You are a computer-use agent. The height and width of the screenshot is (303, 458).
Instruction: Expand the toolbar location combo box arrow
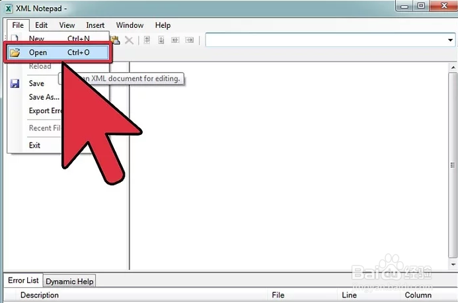tap(450, 40)
